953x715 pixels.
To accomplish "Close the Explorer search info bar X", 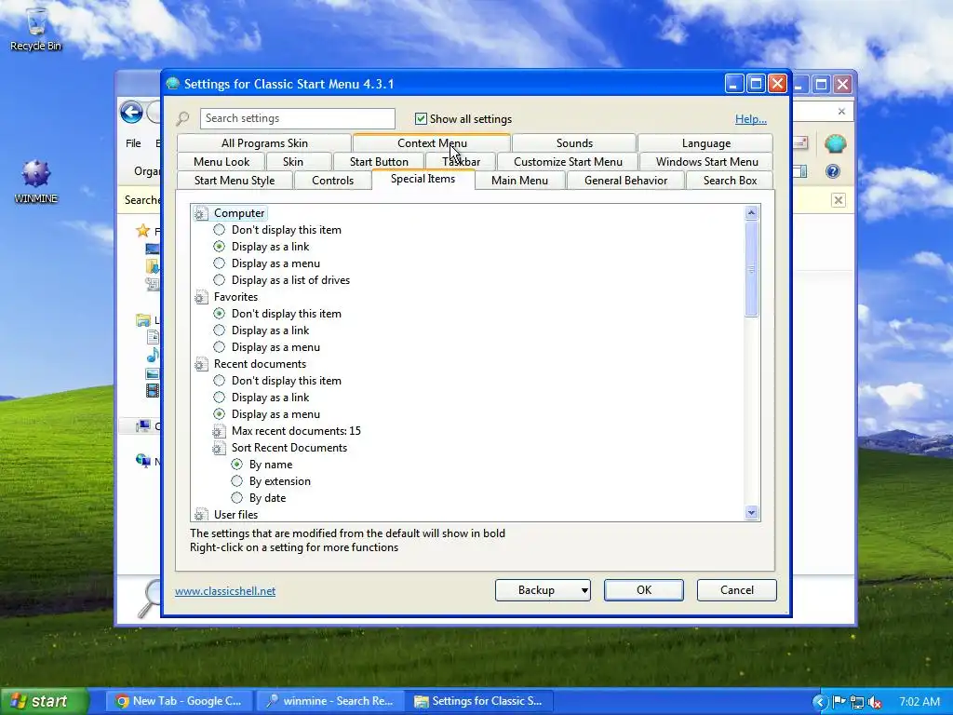I will [x=839, y=200].
